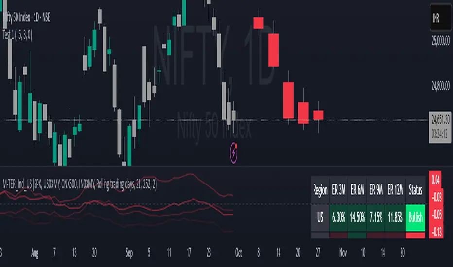
Task: Select the Test 1 indicator legend
Action: click(x=17, y=35)
